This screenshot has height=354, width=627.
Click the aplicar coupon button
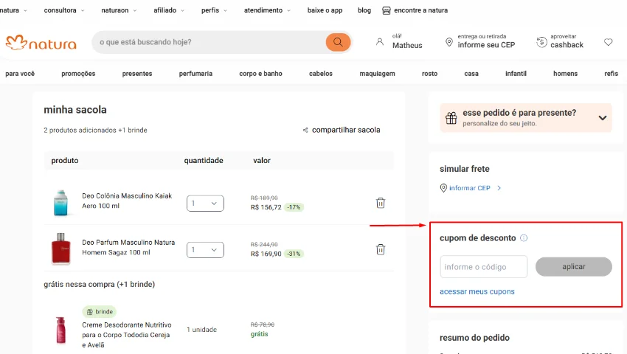pyautogui.click(x=573, y=266)
